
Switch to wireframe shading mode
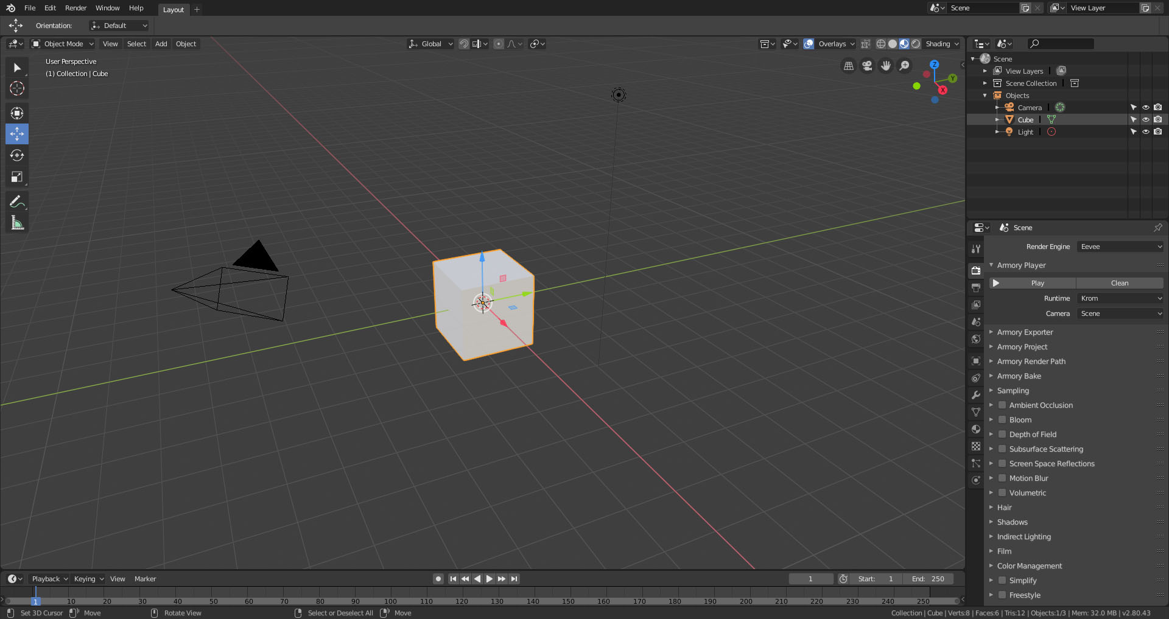pos(881,44)
